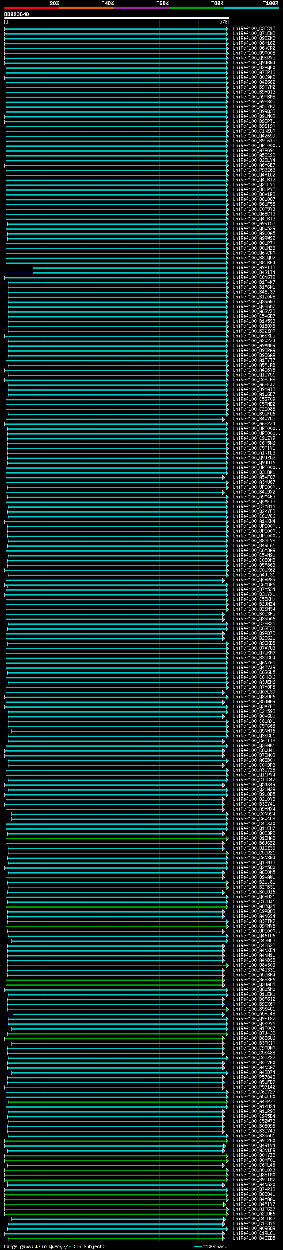The width and height of the screenshot is (283, 1250).
Task: Click the red 20% legend segment
Action: [31, 8]
